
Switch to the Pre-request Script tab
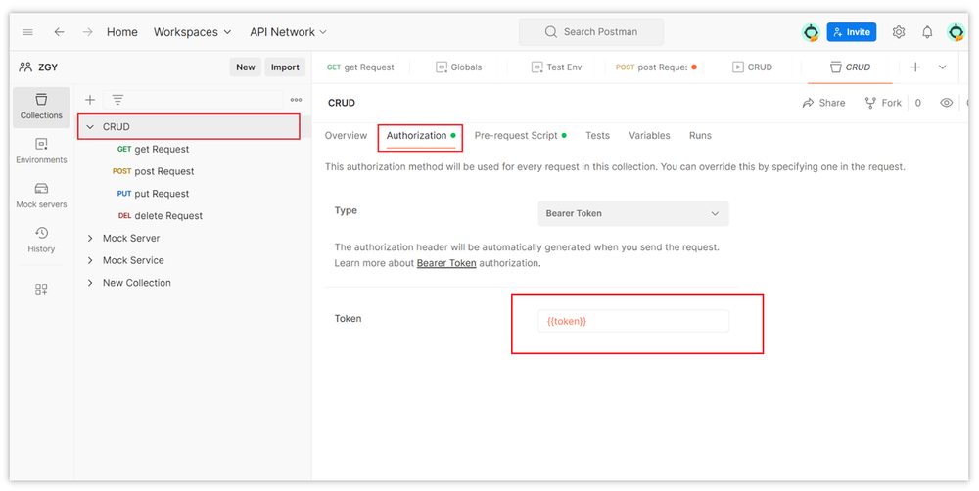(x=516, y=136)
